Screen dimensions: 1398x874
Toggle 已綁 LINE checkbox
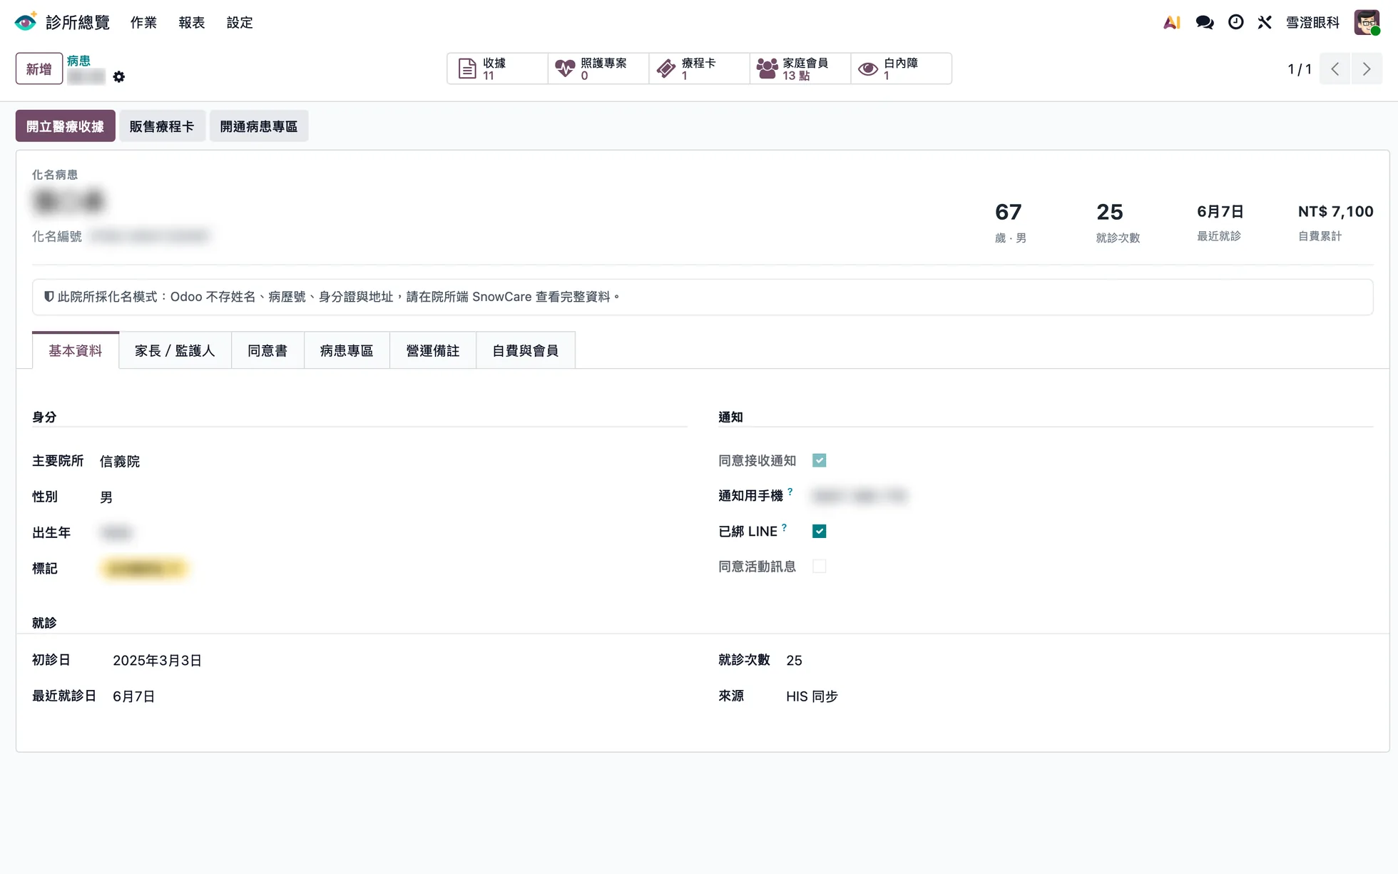pos(819,531)
